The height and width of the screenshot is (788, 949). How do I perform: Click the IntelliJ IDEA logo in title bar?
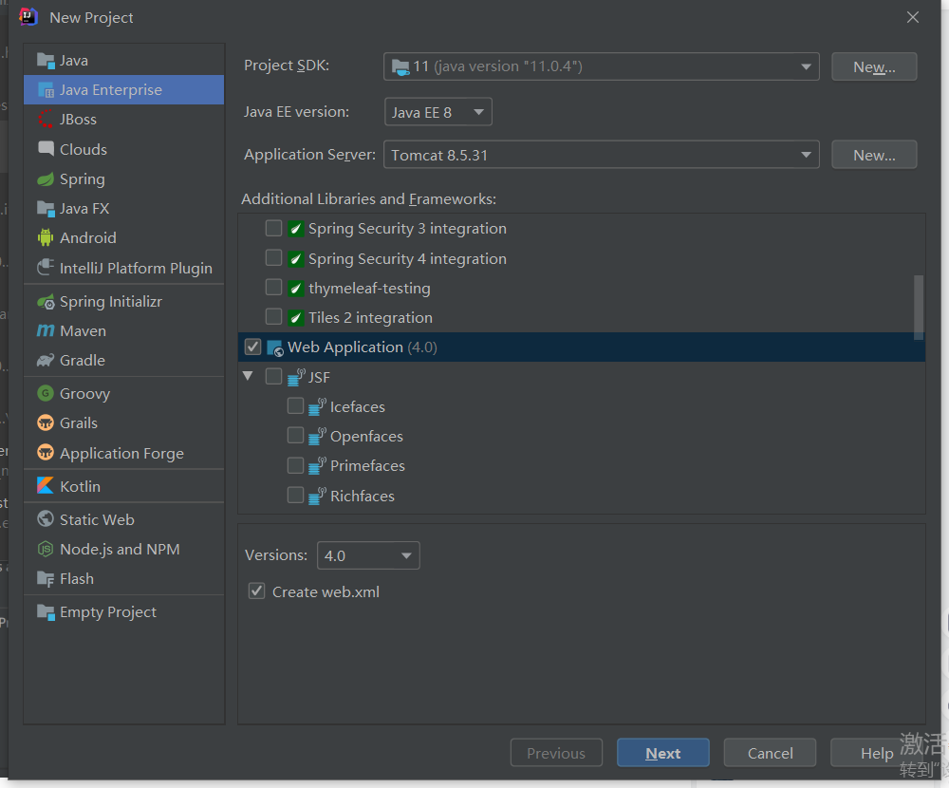tap(28, 17)
